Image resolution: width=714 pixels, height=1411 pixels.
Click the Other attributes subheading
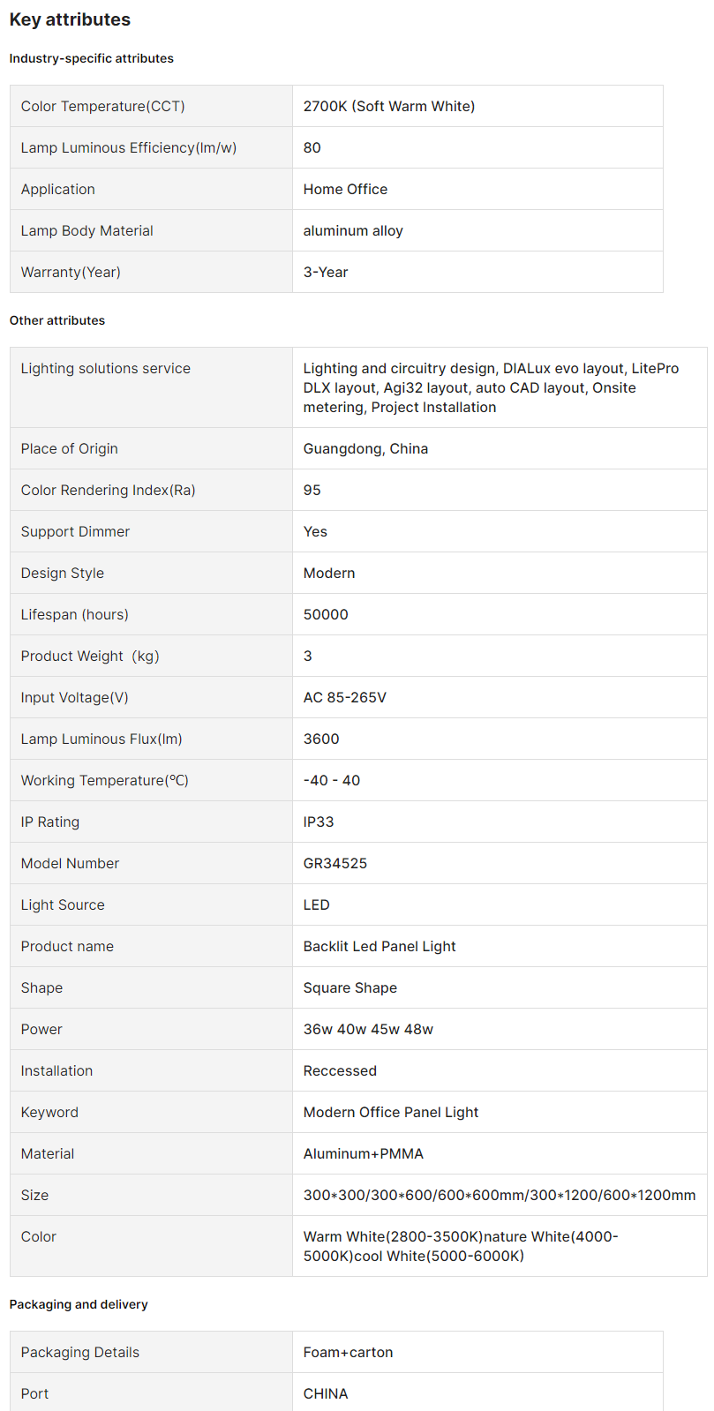[x=56, y=320]
